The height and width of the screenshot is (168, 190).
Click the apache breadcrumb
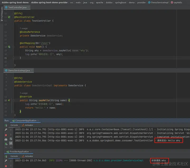(99, 2)
